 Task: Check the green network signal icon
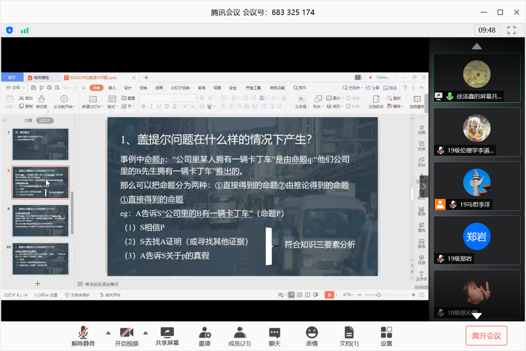25,30
